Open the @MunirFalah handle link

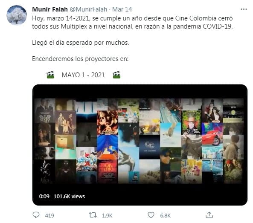[x=88, y=9]
